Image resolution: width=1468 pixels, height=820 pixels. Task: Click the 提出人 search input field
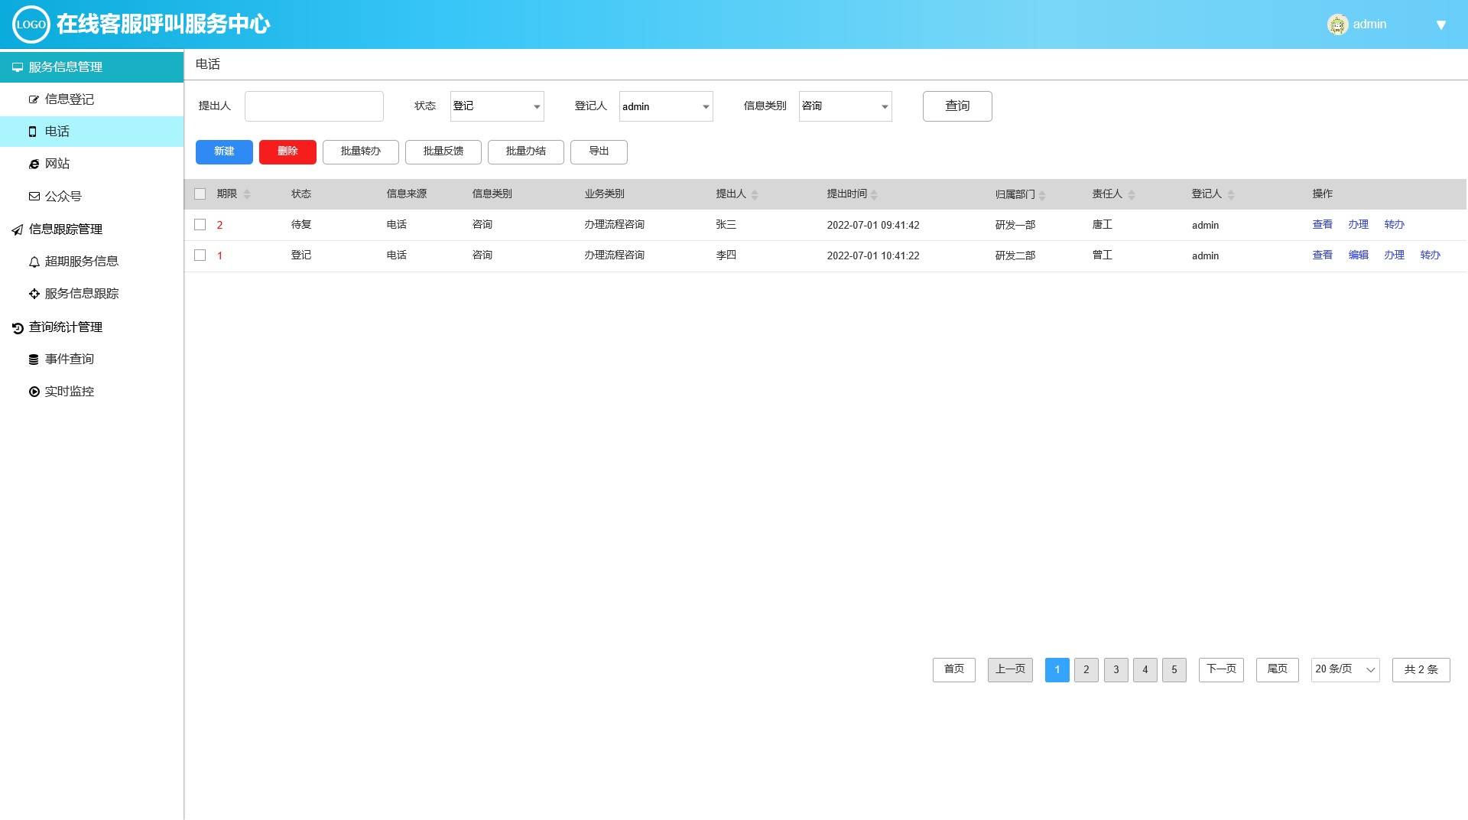[313, 106]
